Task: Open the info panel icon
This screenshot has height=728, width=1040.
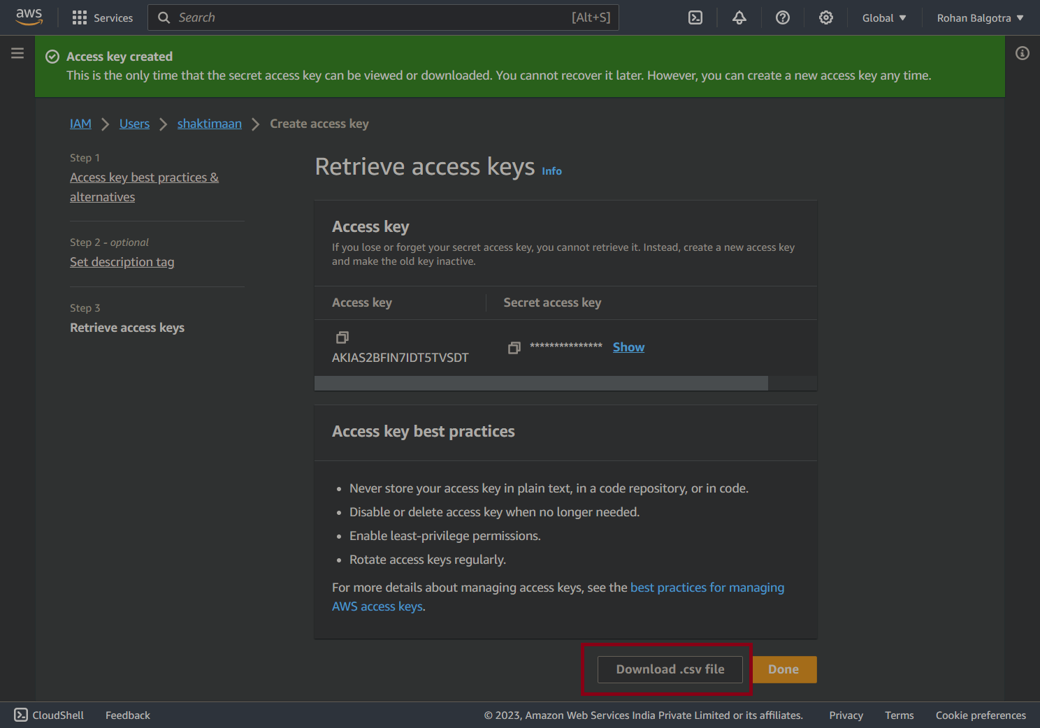Action: coord(1023,53)
